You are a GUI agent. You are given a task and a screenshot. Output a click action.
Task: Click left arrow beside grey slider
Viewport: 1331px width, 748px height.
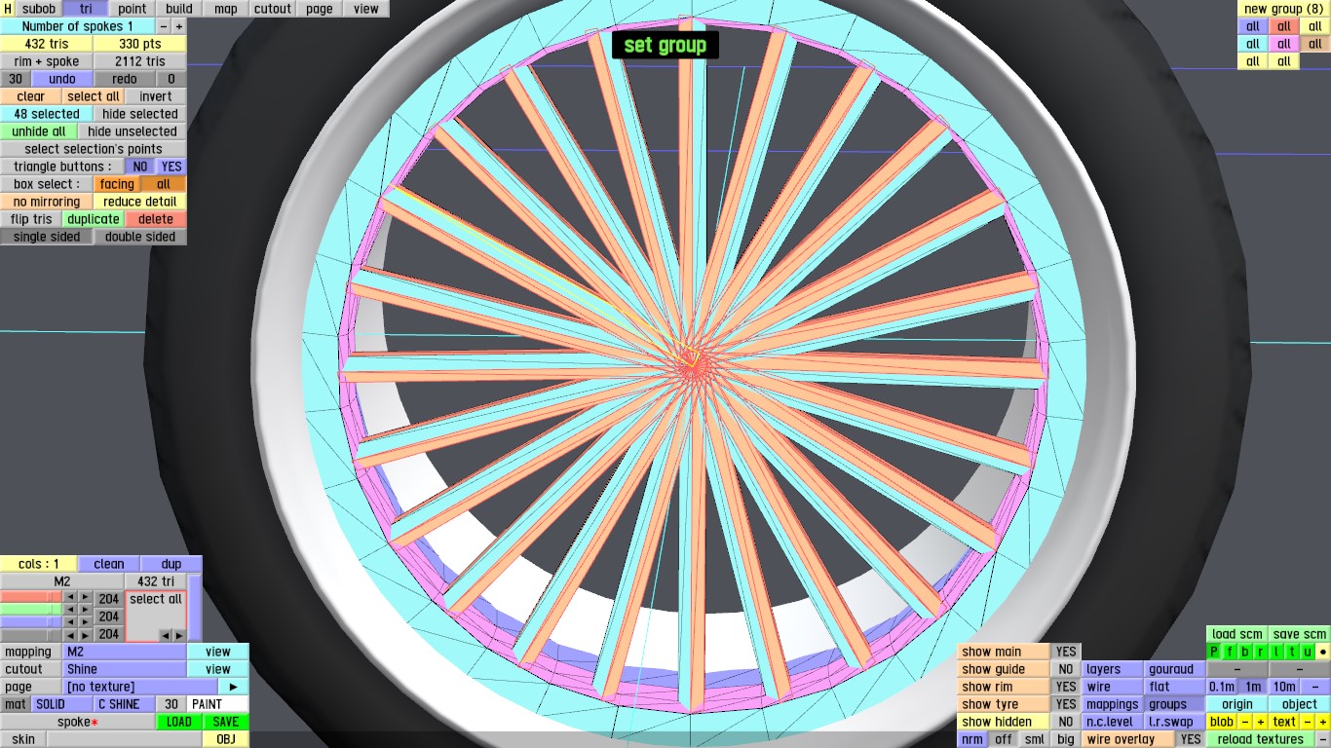tap(69, 635)
